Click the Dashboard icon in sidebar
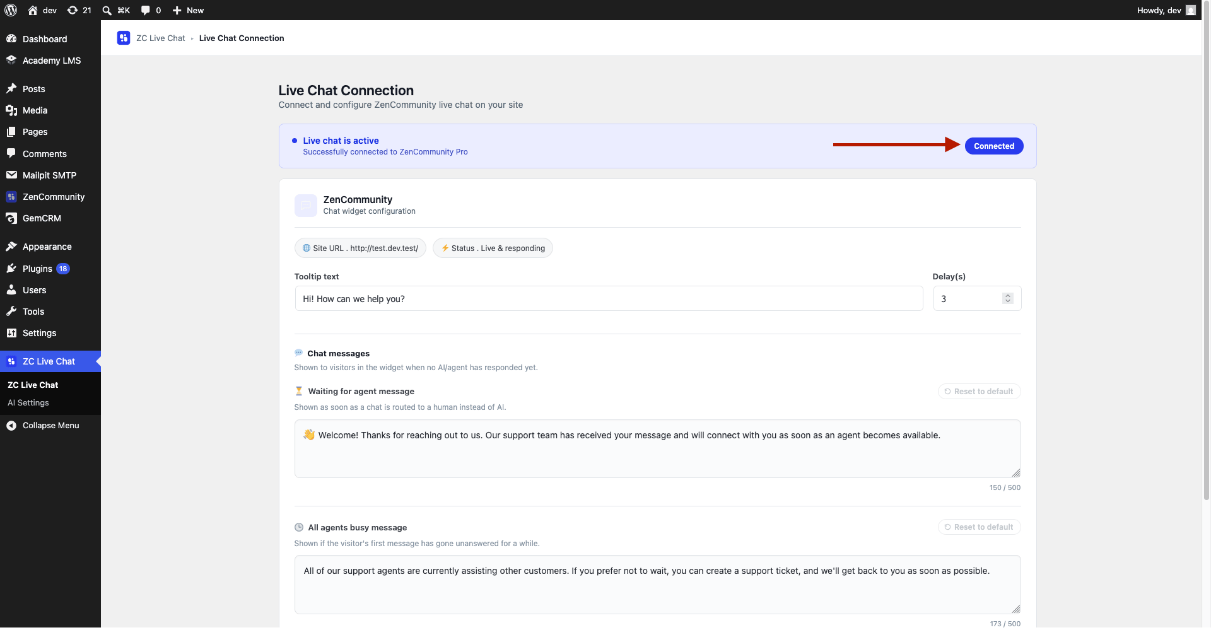 click(x=11, y=38)
